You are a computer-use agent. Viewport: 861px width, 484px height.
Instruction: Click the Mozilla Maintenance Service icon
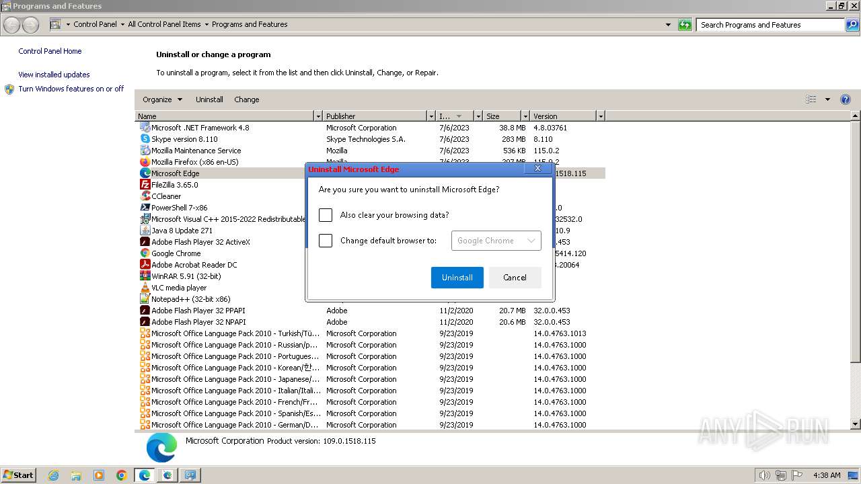(x=145, y=151)
